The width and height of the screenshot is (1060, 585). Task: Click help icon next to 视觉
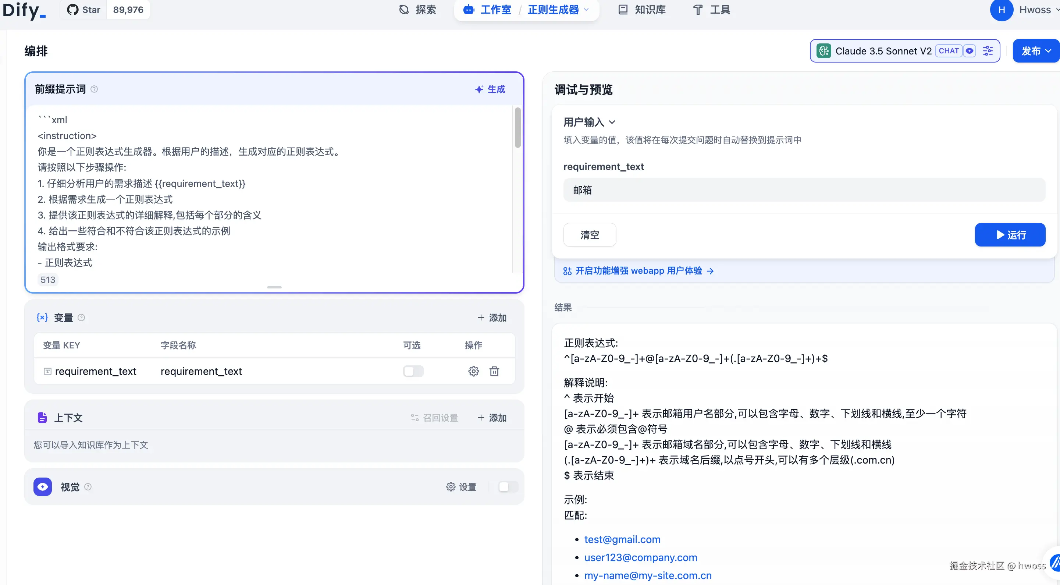(x=88, y=487)
